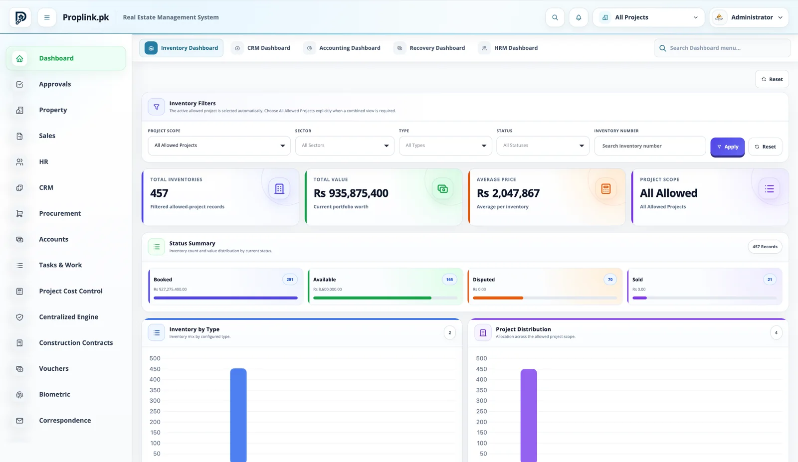This screenshot has width=798, height=462.
Task: Click the Disputed orange progress bar
Action: 498,298
